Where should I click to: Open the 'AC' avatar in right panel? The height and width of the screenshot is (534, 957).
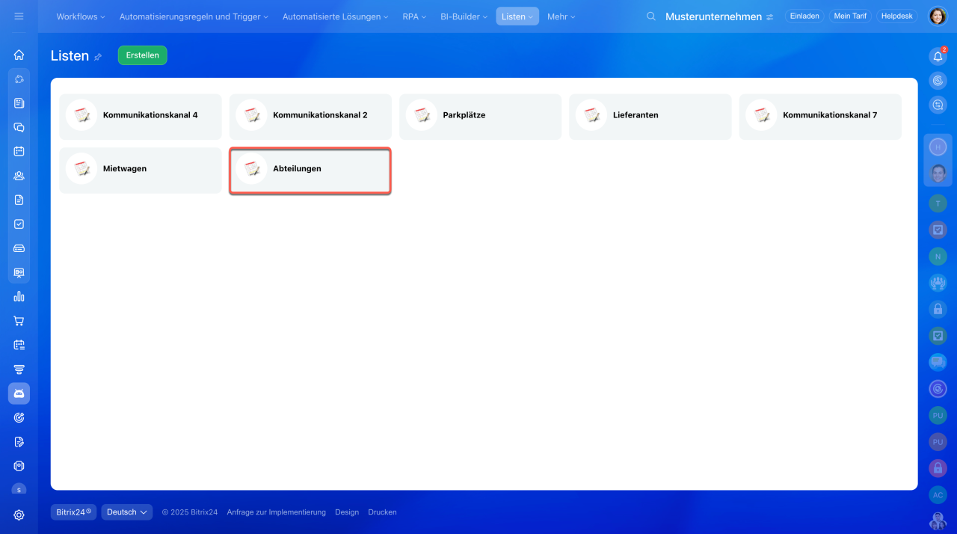(x=938, y=495)
